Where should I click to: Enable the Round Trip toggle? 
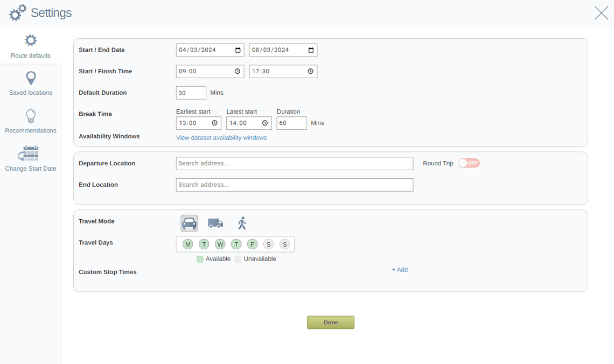469,163
